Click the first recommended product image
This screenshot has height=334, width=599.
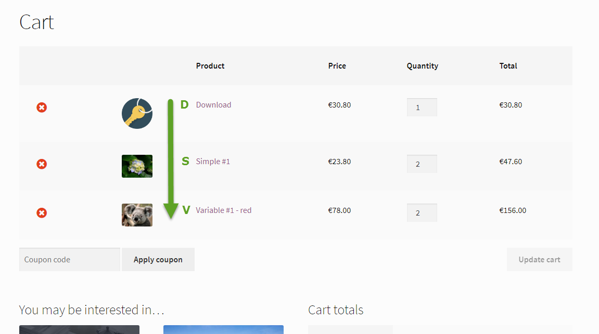pos(79,329)
